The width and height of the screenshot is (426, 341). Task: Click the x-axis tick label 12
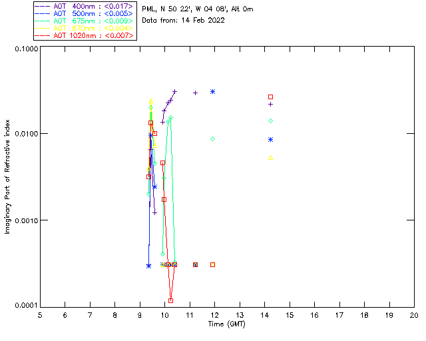214,315
